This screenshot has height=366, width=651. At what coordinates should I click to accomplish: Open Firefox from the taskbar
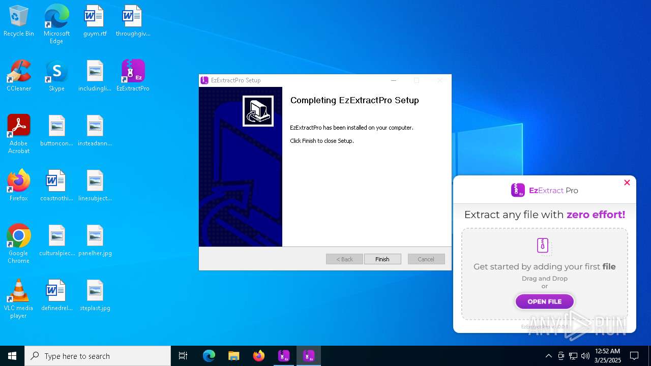[x=259, y=356]
